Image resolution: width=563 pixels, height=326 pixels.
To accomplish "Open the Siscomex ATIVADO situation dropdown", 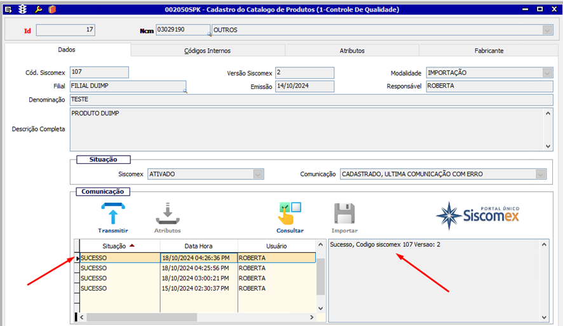I will (258, 174).
